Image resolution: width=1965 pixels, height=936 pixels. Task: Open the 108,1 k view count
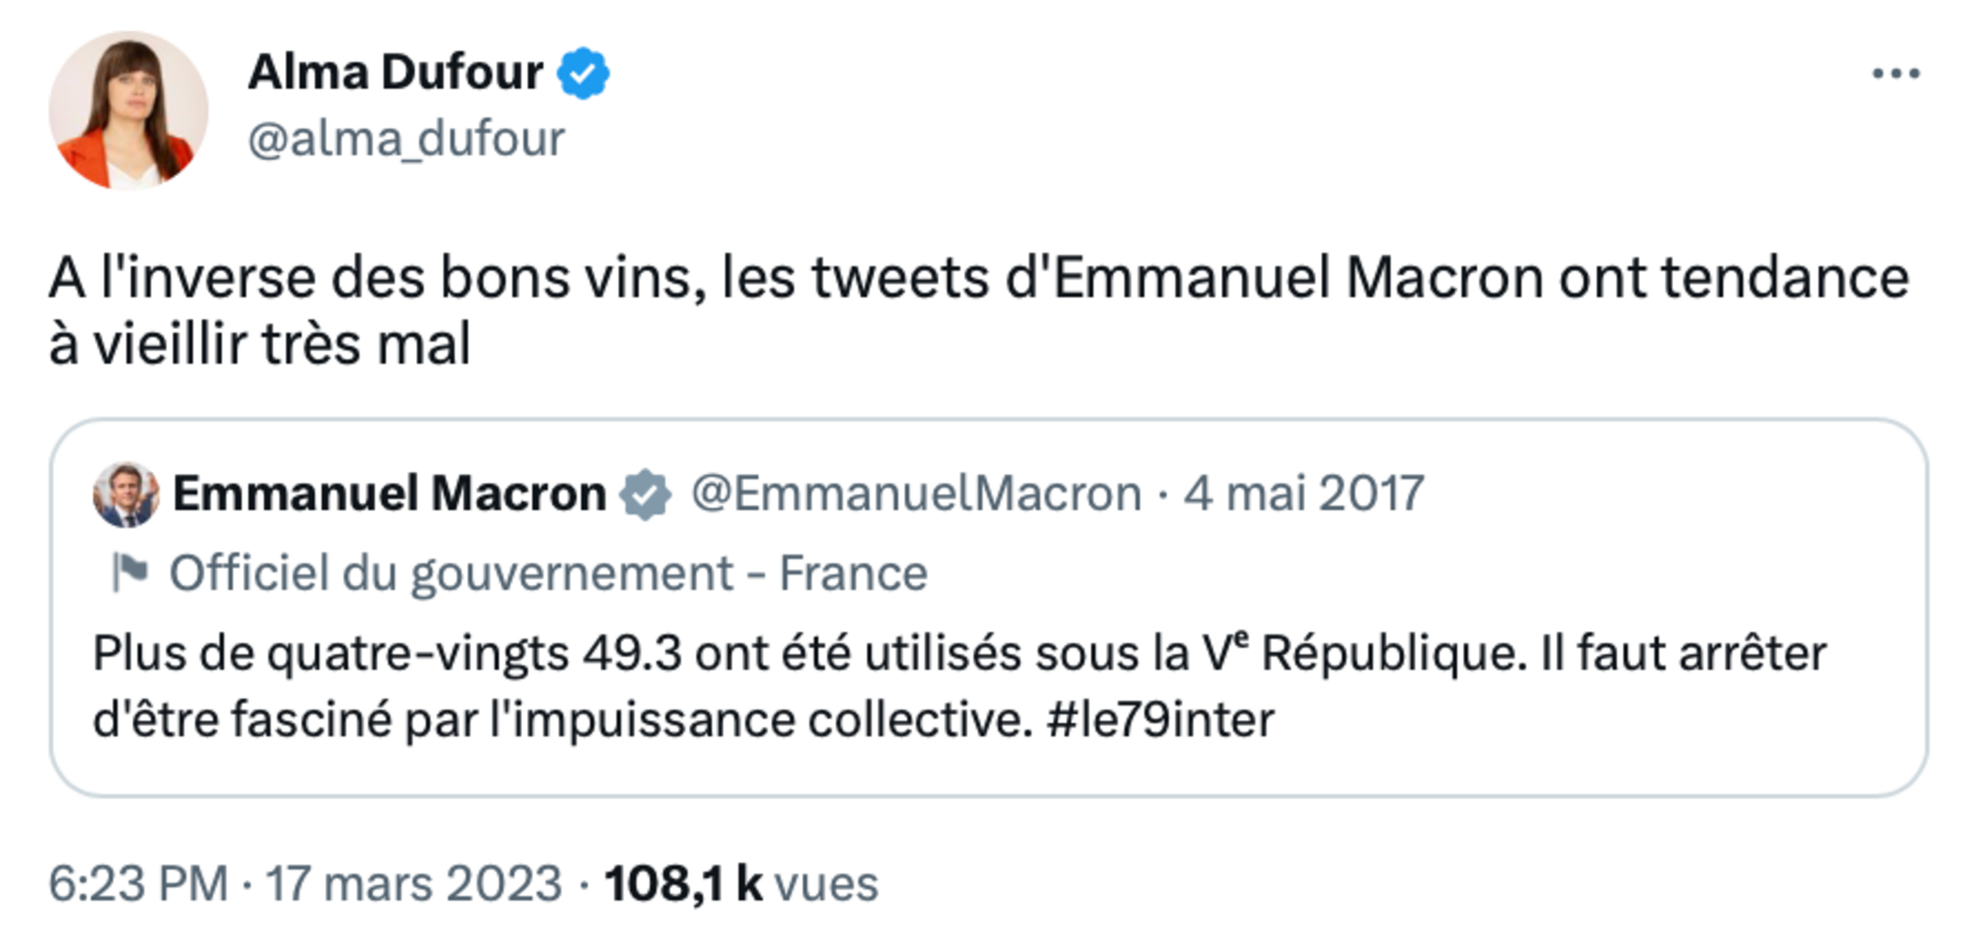pyautogui.click(x=683, y=883)
